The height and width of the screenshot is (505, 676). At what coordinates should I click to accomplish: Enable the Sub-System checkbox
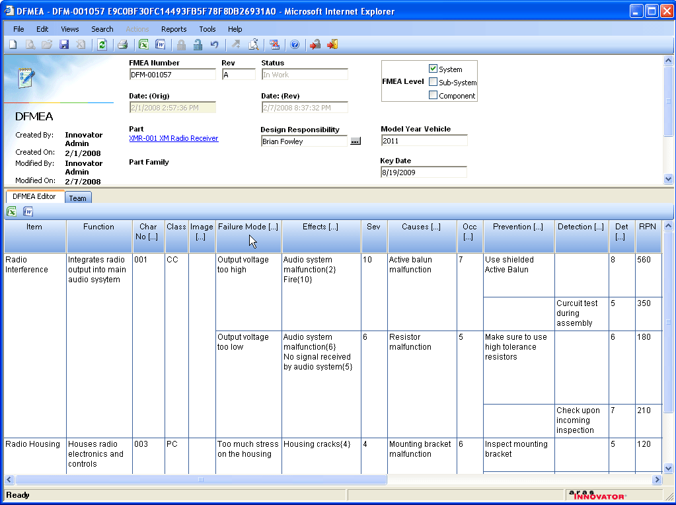point(433,82)
